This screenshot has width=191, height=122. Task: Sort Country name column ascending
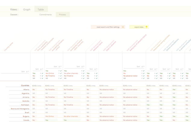click(27, 72)
